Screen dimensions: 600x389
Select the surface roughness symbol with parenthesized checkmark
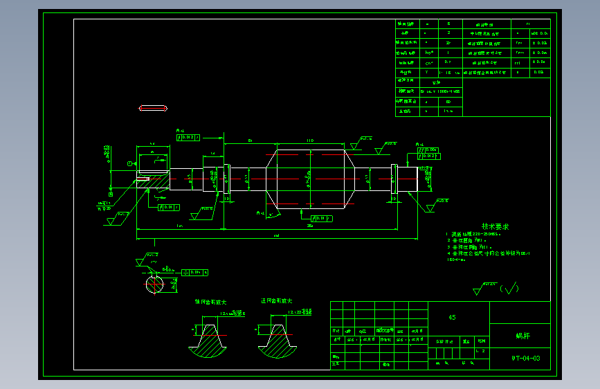tap(496, 289)
